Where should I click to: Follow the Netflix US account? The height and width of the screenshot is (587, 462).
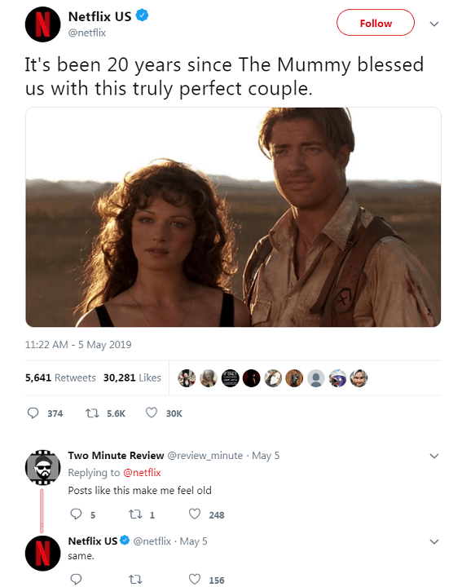click(376, 23)
